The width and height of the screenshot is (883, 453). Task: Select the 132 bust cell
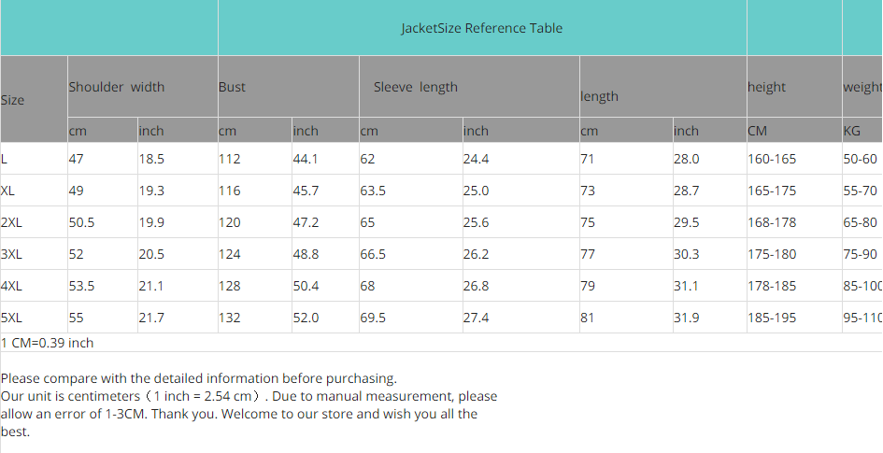pos(230,318)
